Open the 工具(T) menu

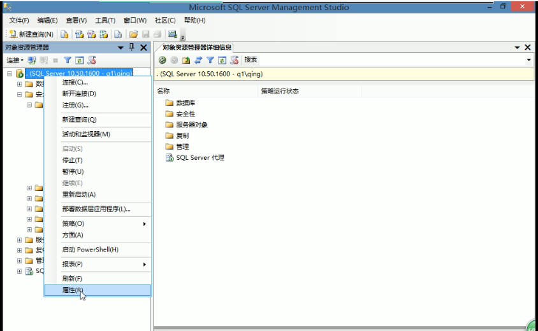click(x=105, y=20)
